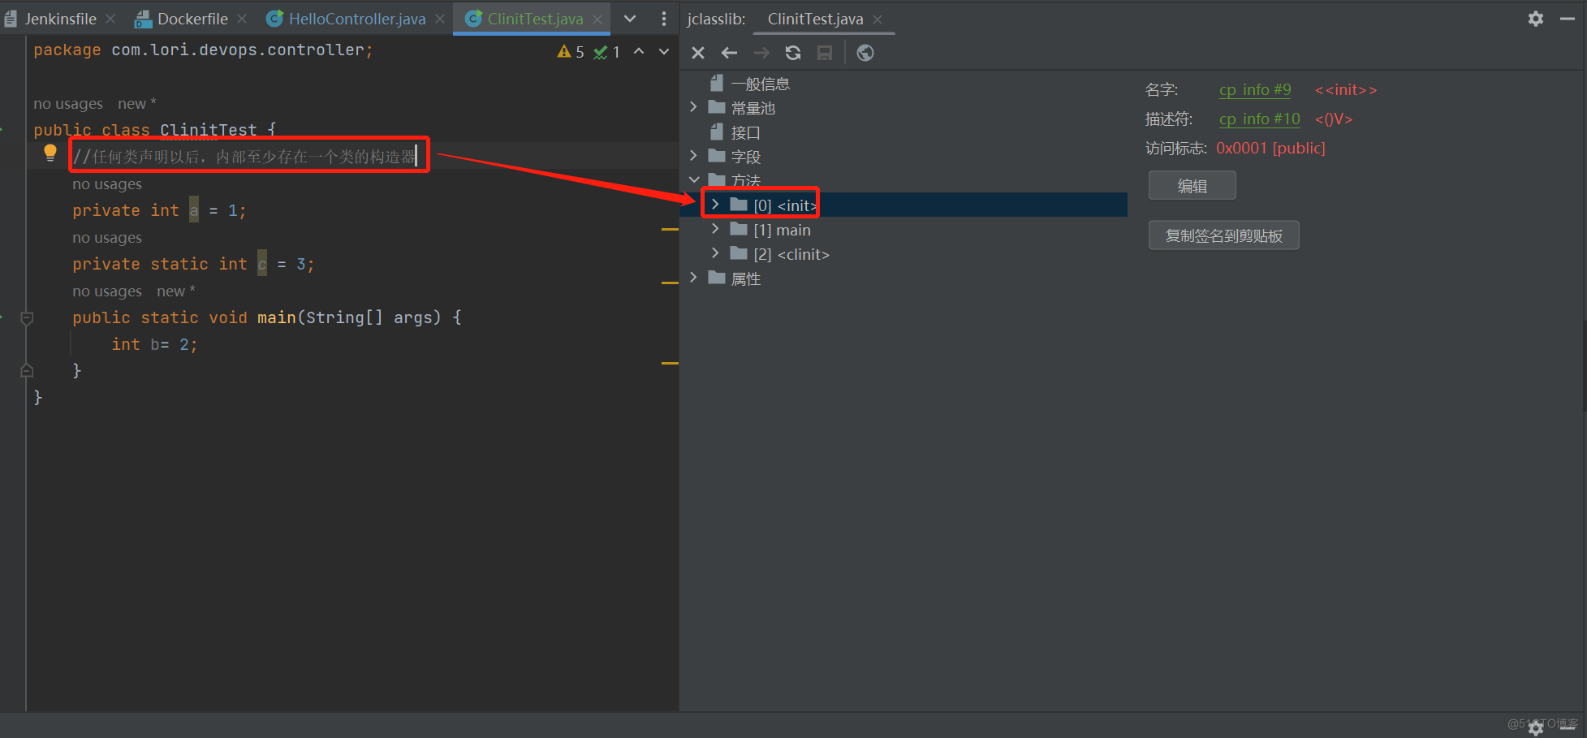This screenshot has width=1587, height=738.
Task: Click the <<init>> name value text
Action: [1346, 89]
